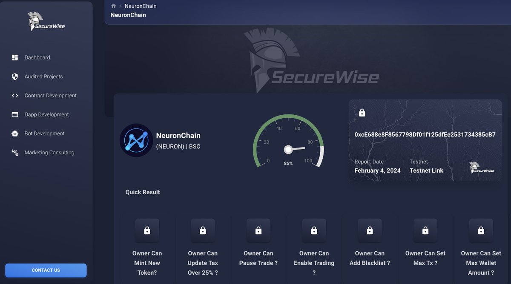Click the Owner Can Update Tax Over 25% text
The width and height of the screenshot is (511, 284).
tap(203, 263)
